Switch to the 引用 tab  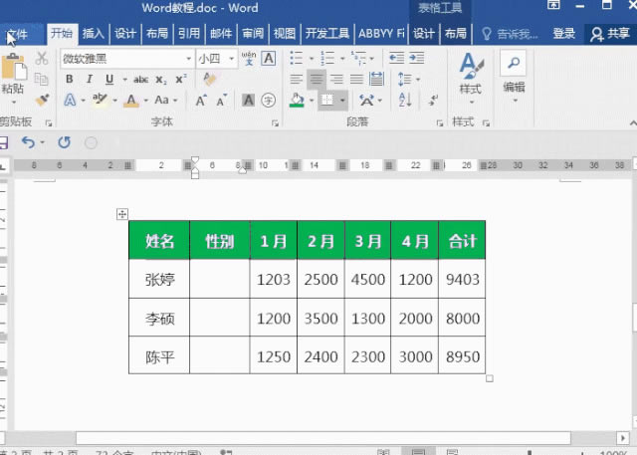[189, 33]
